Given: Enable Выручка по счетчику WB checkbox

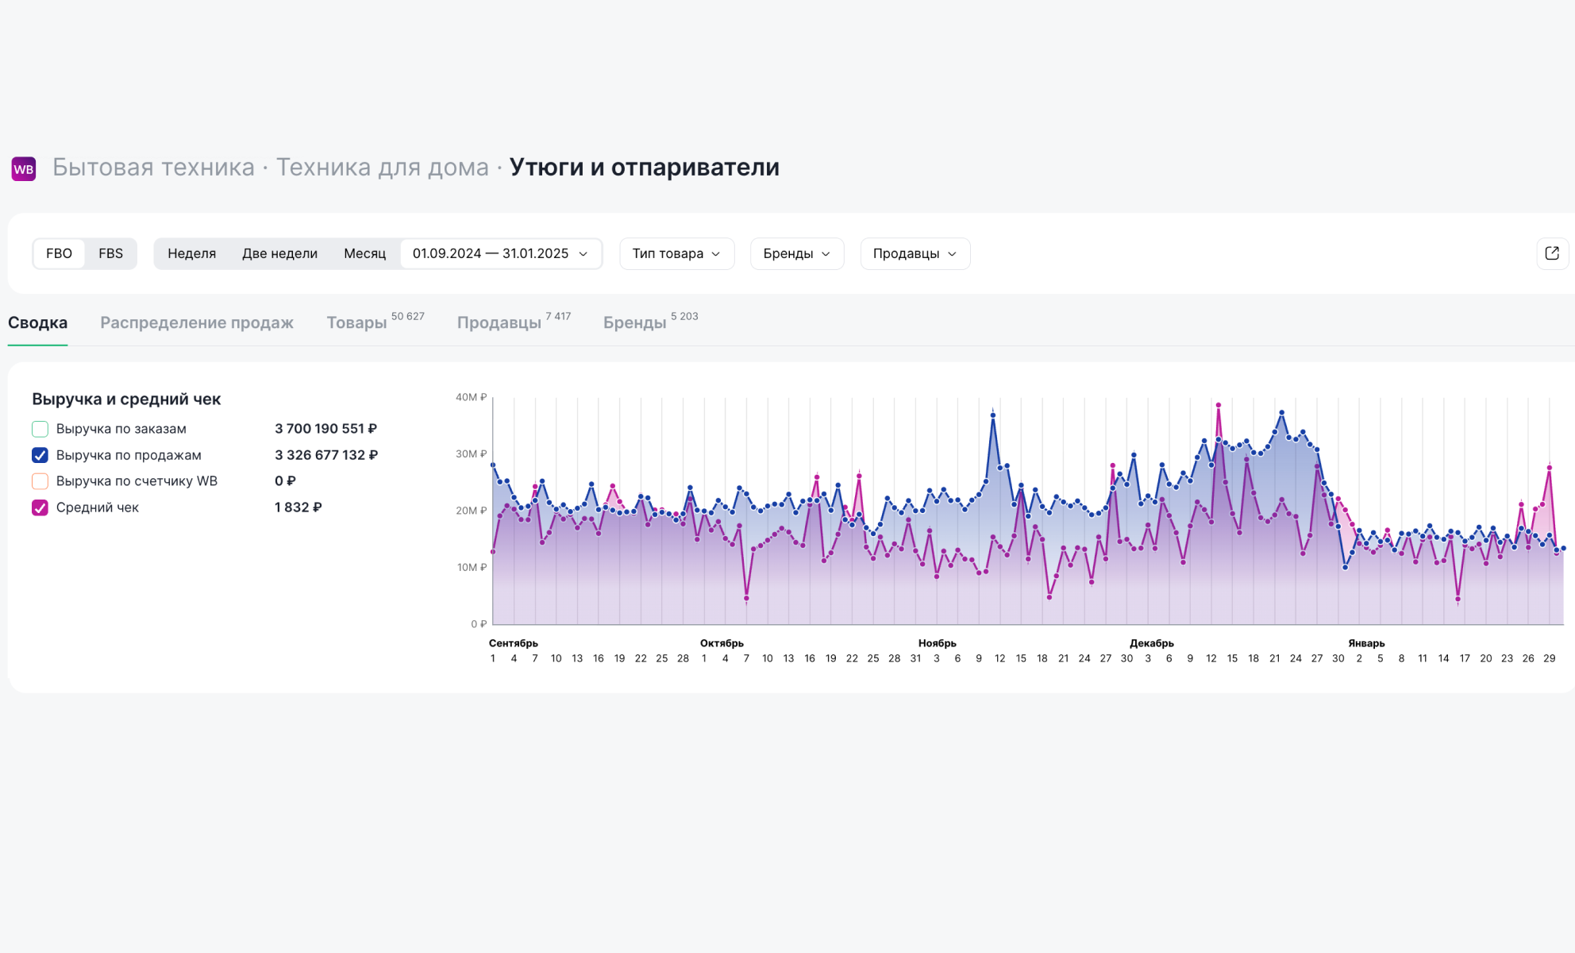Looking at the screenshot, I should 40,481.
